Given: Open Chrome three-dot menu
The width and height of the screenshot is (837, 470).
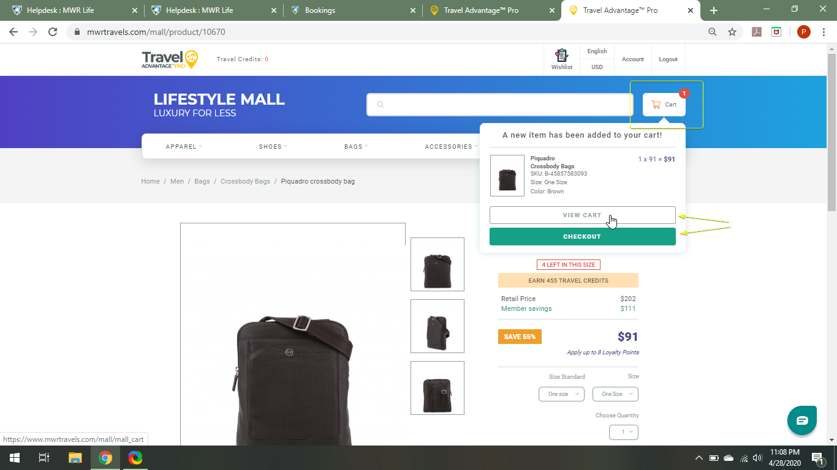Looking at the screenshot, I should tap(824, 32).
